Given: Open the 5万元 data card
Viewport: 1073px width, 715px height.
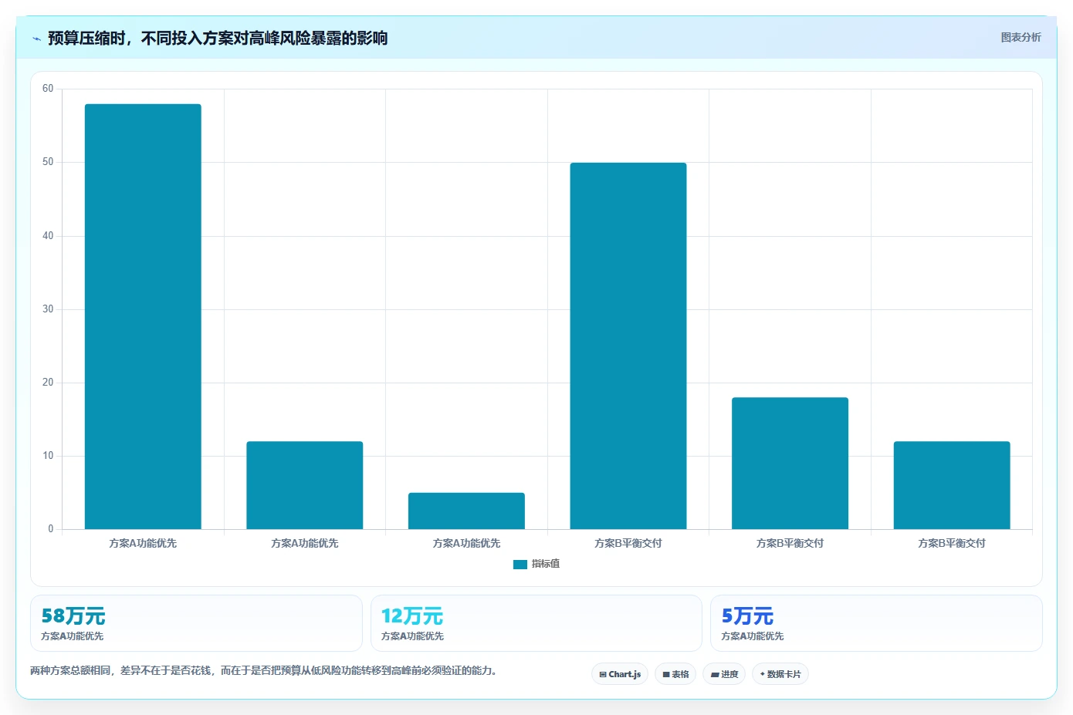Looking at the screenshot, I should (876, 623).
